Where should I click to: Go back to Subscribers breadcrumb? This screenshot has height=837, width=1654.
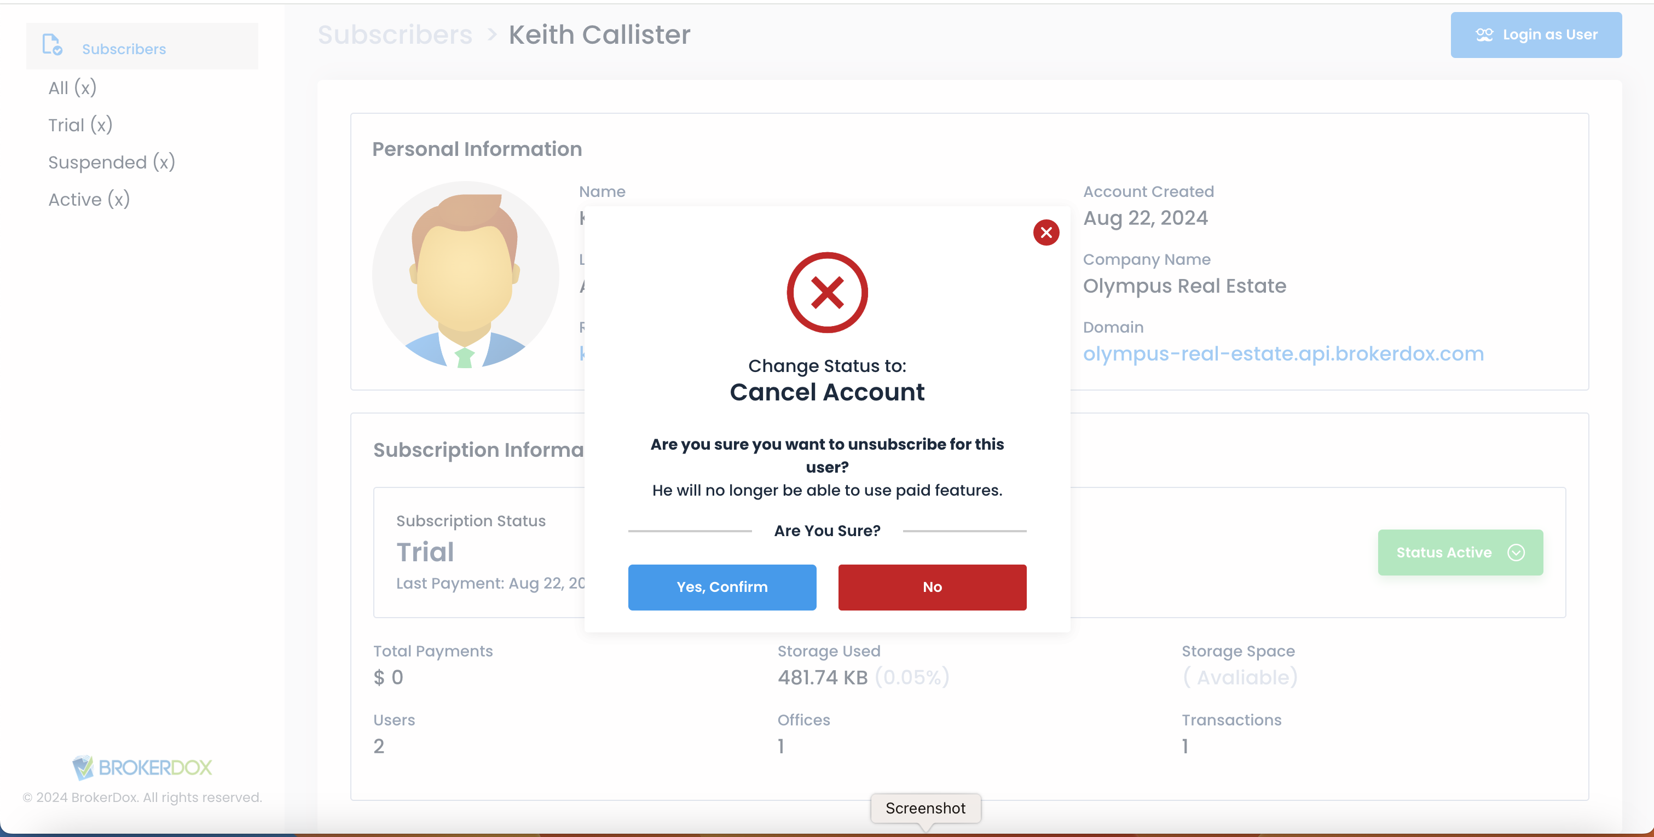click(395, 34)
